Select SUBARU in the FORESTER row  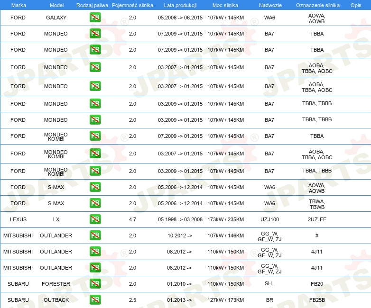point(18,284)
